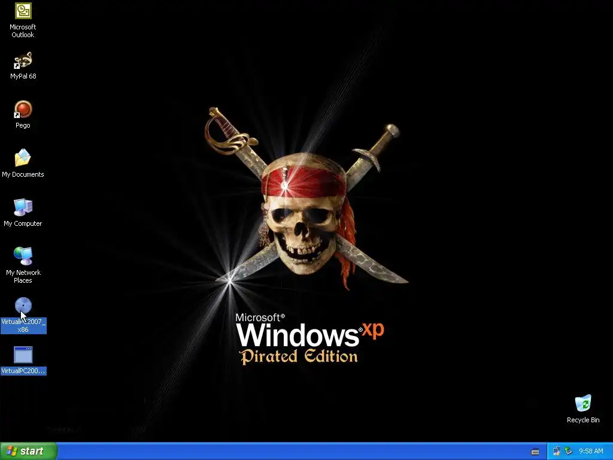The width and height of the screenshot is (613, 460).
Task: Select the VirtualPC200... window-shaped file icon
Action: pyautogui.click(x=23, y=355)
